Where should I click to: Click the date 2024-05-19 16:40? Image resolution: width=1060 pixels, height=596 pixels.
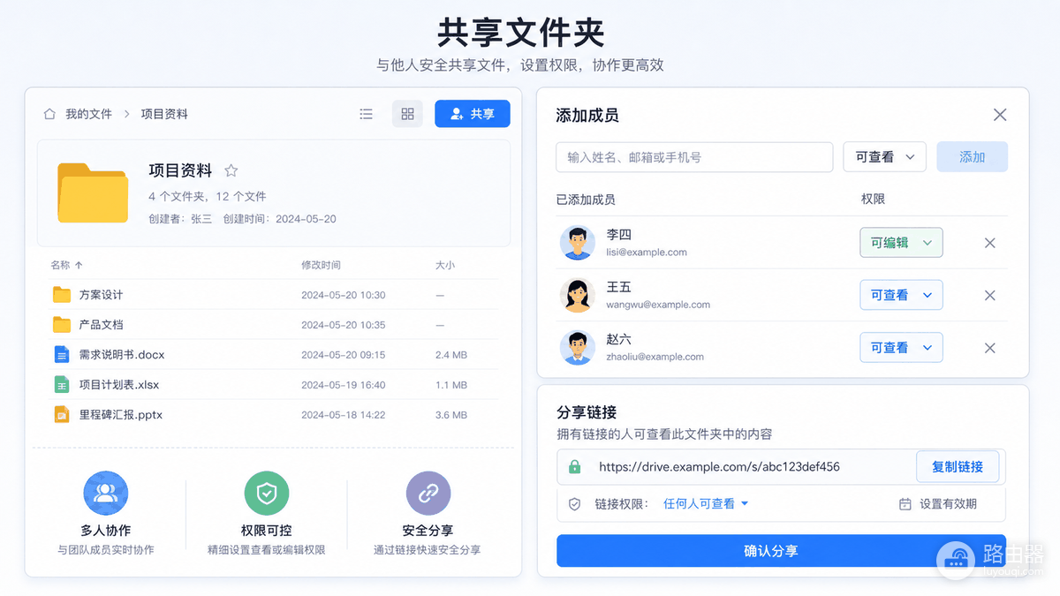pyautogui.click(x=344, y=384)
